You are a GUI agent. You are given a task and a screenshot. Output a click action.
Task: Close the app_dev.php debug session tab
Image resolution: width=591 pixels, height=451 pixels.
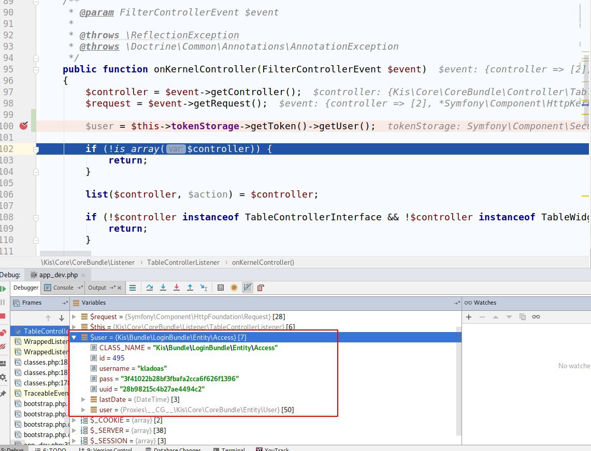tap(83, 275)
